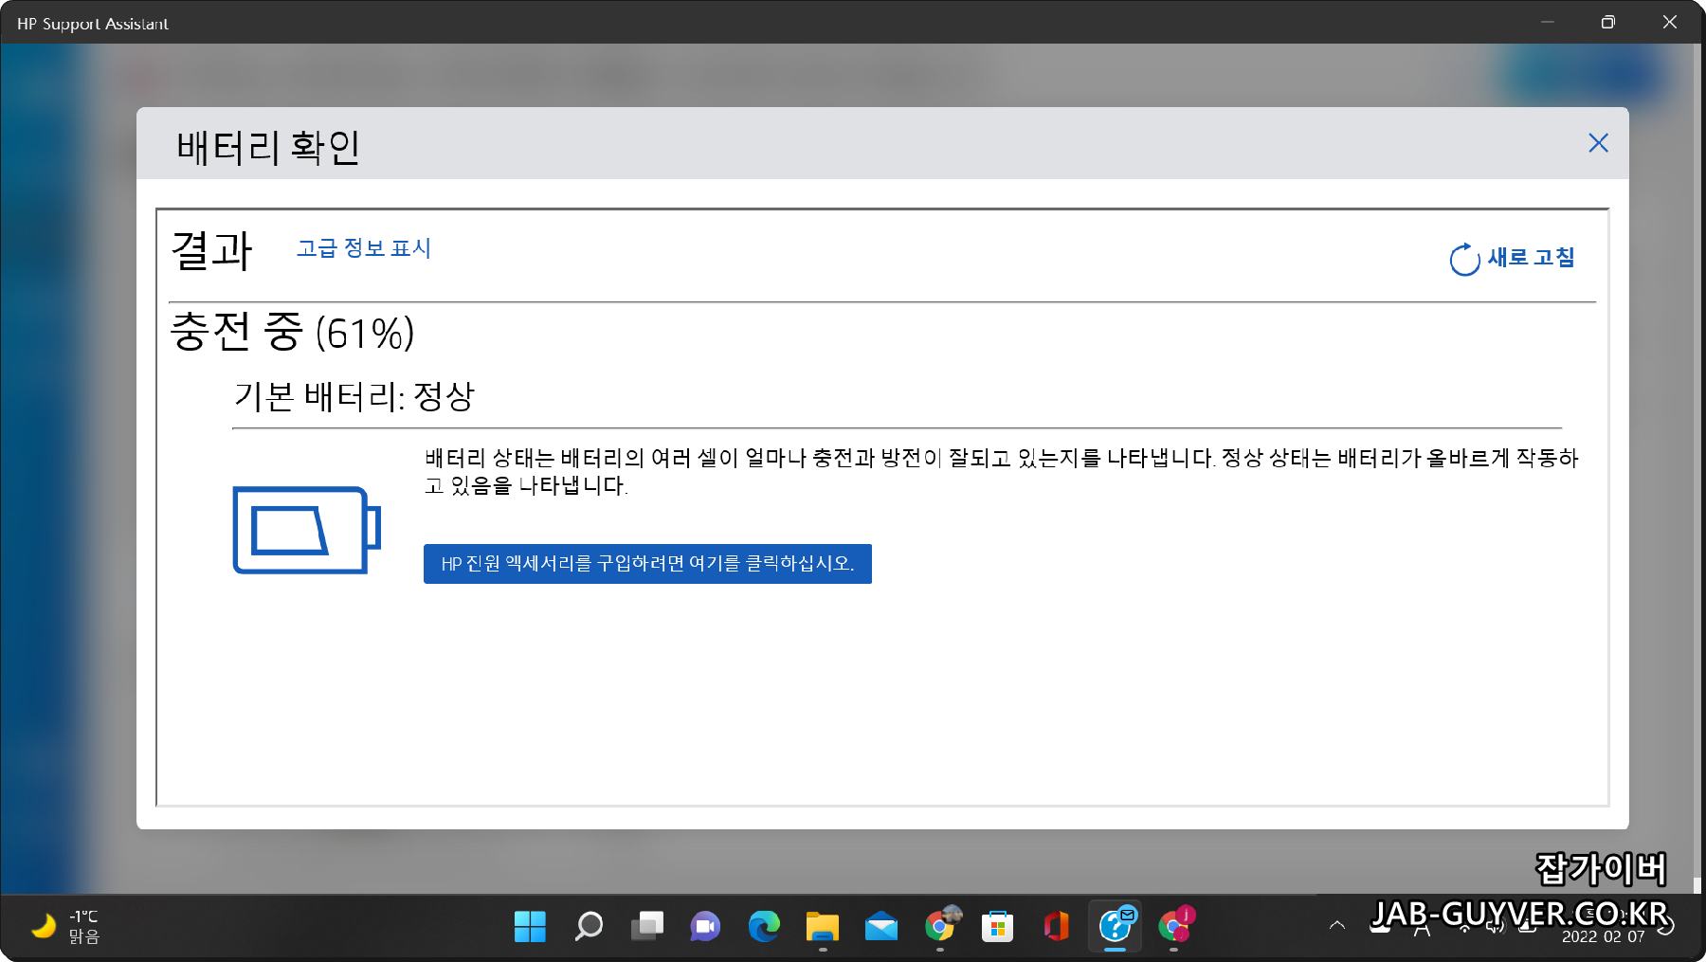This screenshot has width=1706, height=962.
Task: Close the HP Support Assistant window
Action: (x=1670, y=22)
